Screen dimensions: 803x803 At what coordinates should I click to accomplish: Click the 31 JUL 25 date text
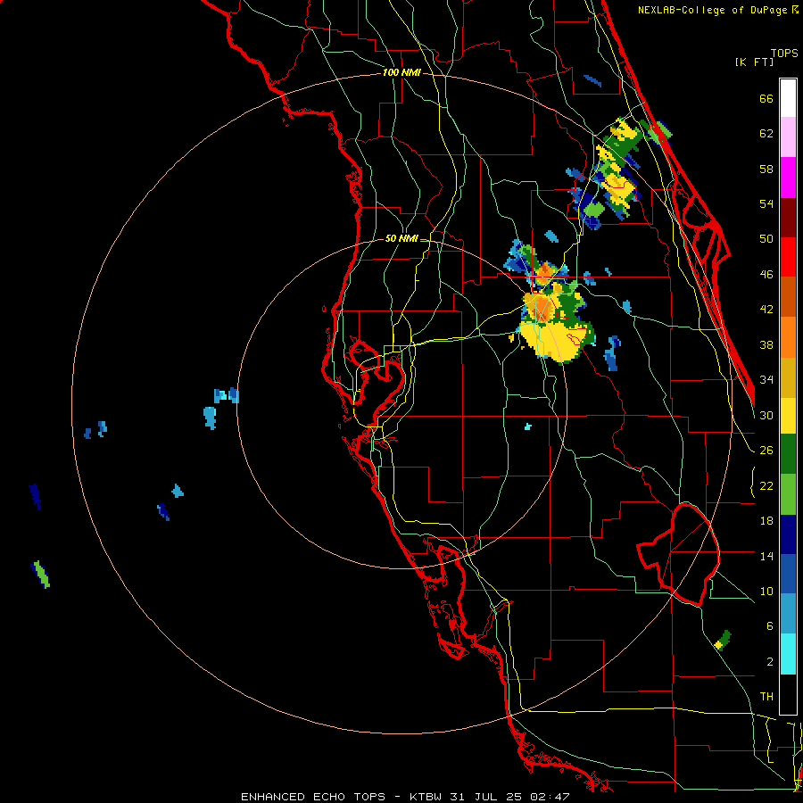point(486,797)
